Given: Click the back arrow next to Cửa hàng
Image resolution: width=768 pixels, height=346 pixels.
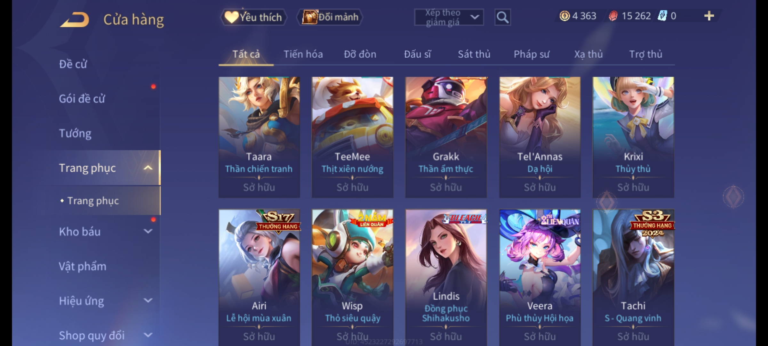Looking at the screenshot, I should click(x=74, y=20).
